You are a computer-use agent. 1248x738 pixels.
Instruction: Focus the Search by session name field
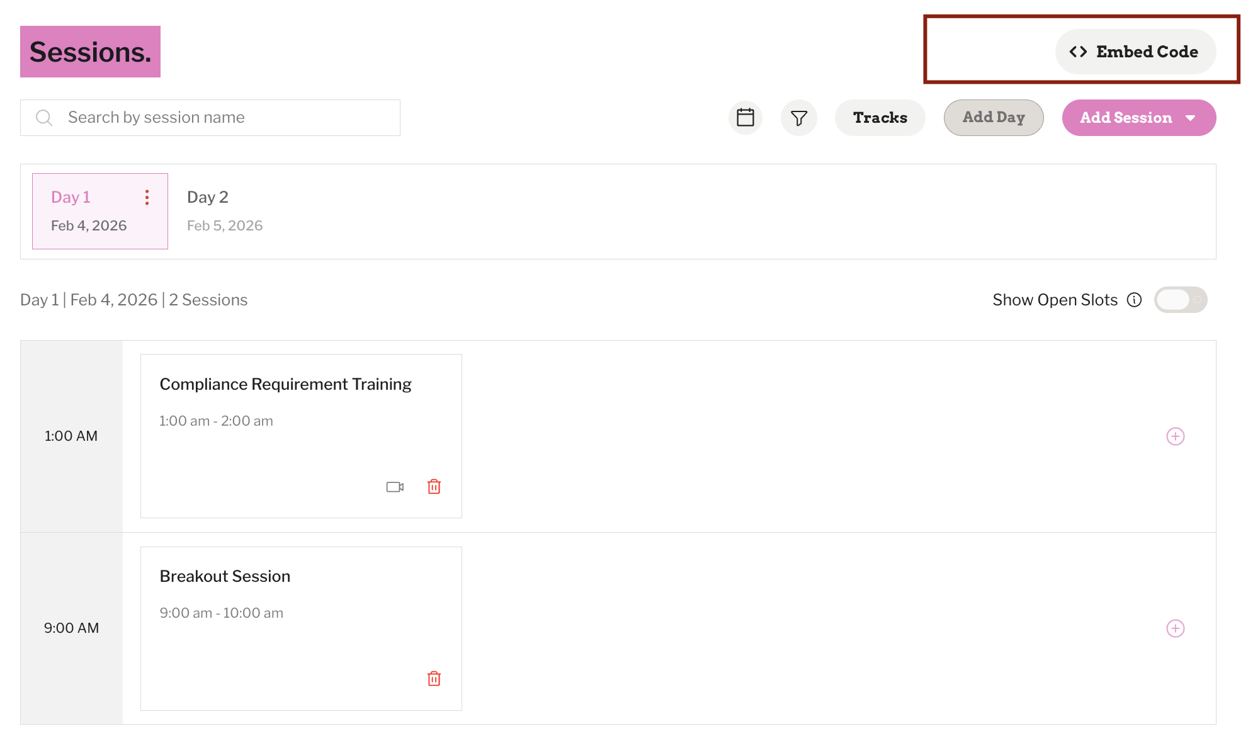[210, 118]
